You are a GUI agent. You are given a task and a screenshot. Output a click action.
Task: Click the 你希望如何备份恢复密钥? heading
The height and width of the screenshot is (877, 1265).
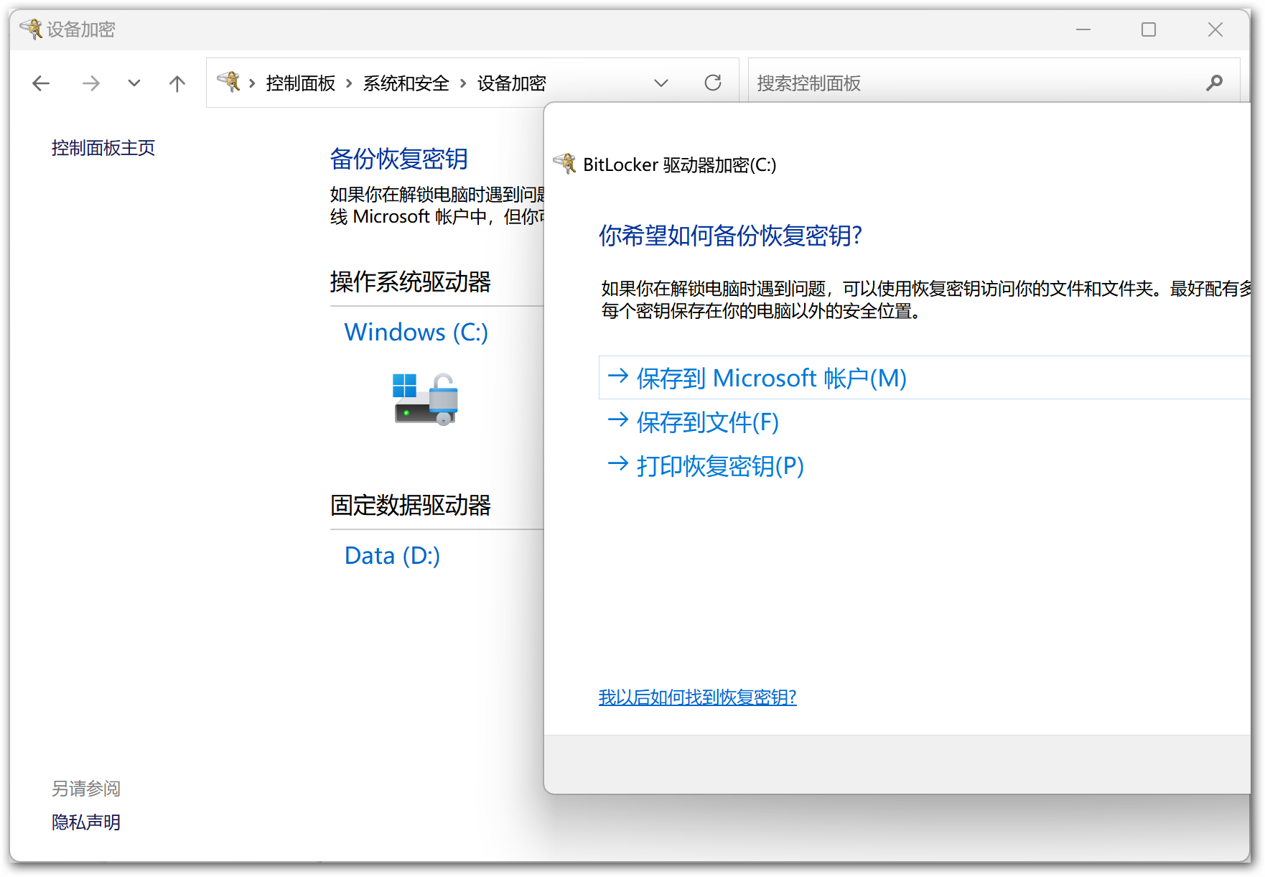point(731,235)
